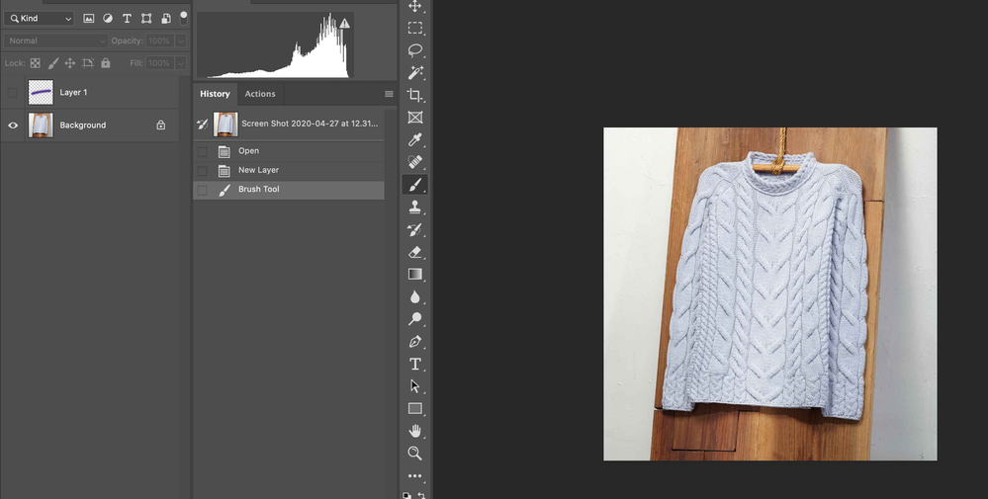Screen dimensions: 988x499
Task: Open the Edit Toolbar three-dots menu
Action: pos(414,475)
